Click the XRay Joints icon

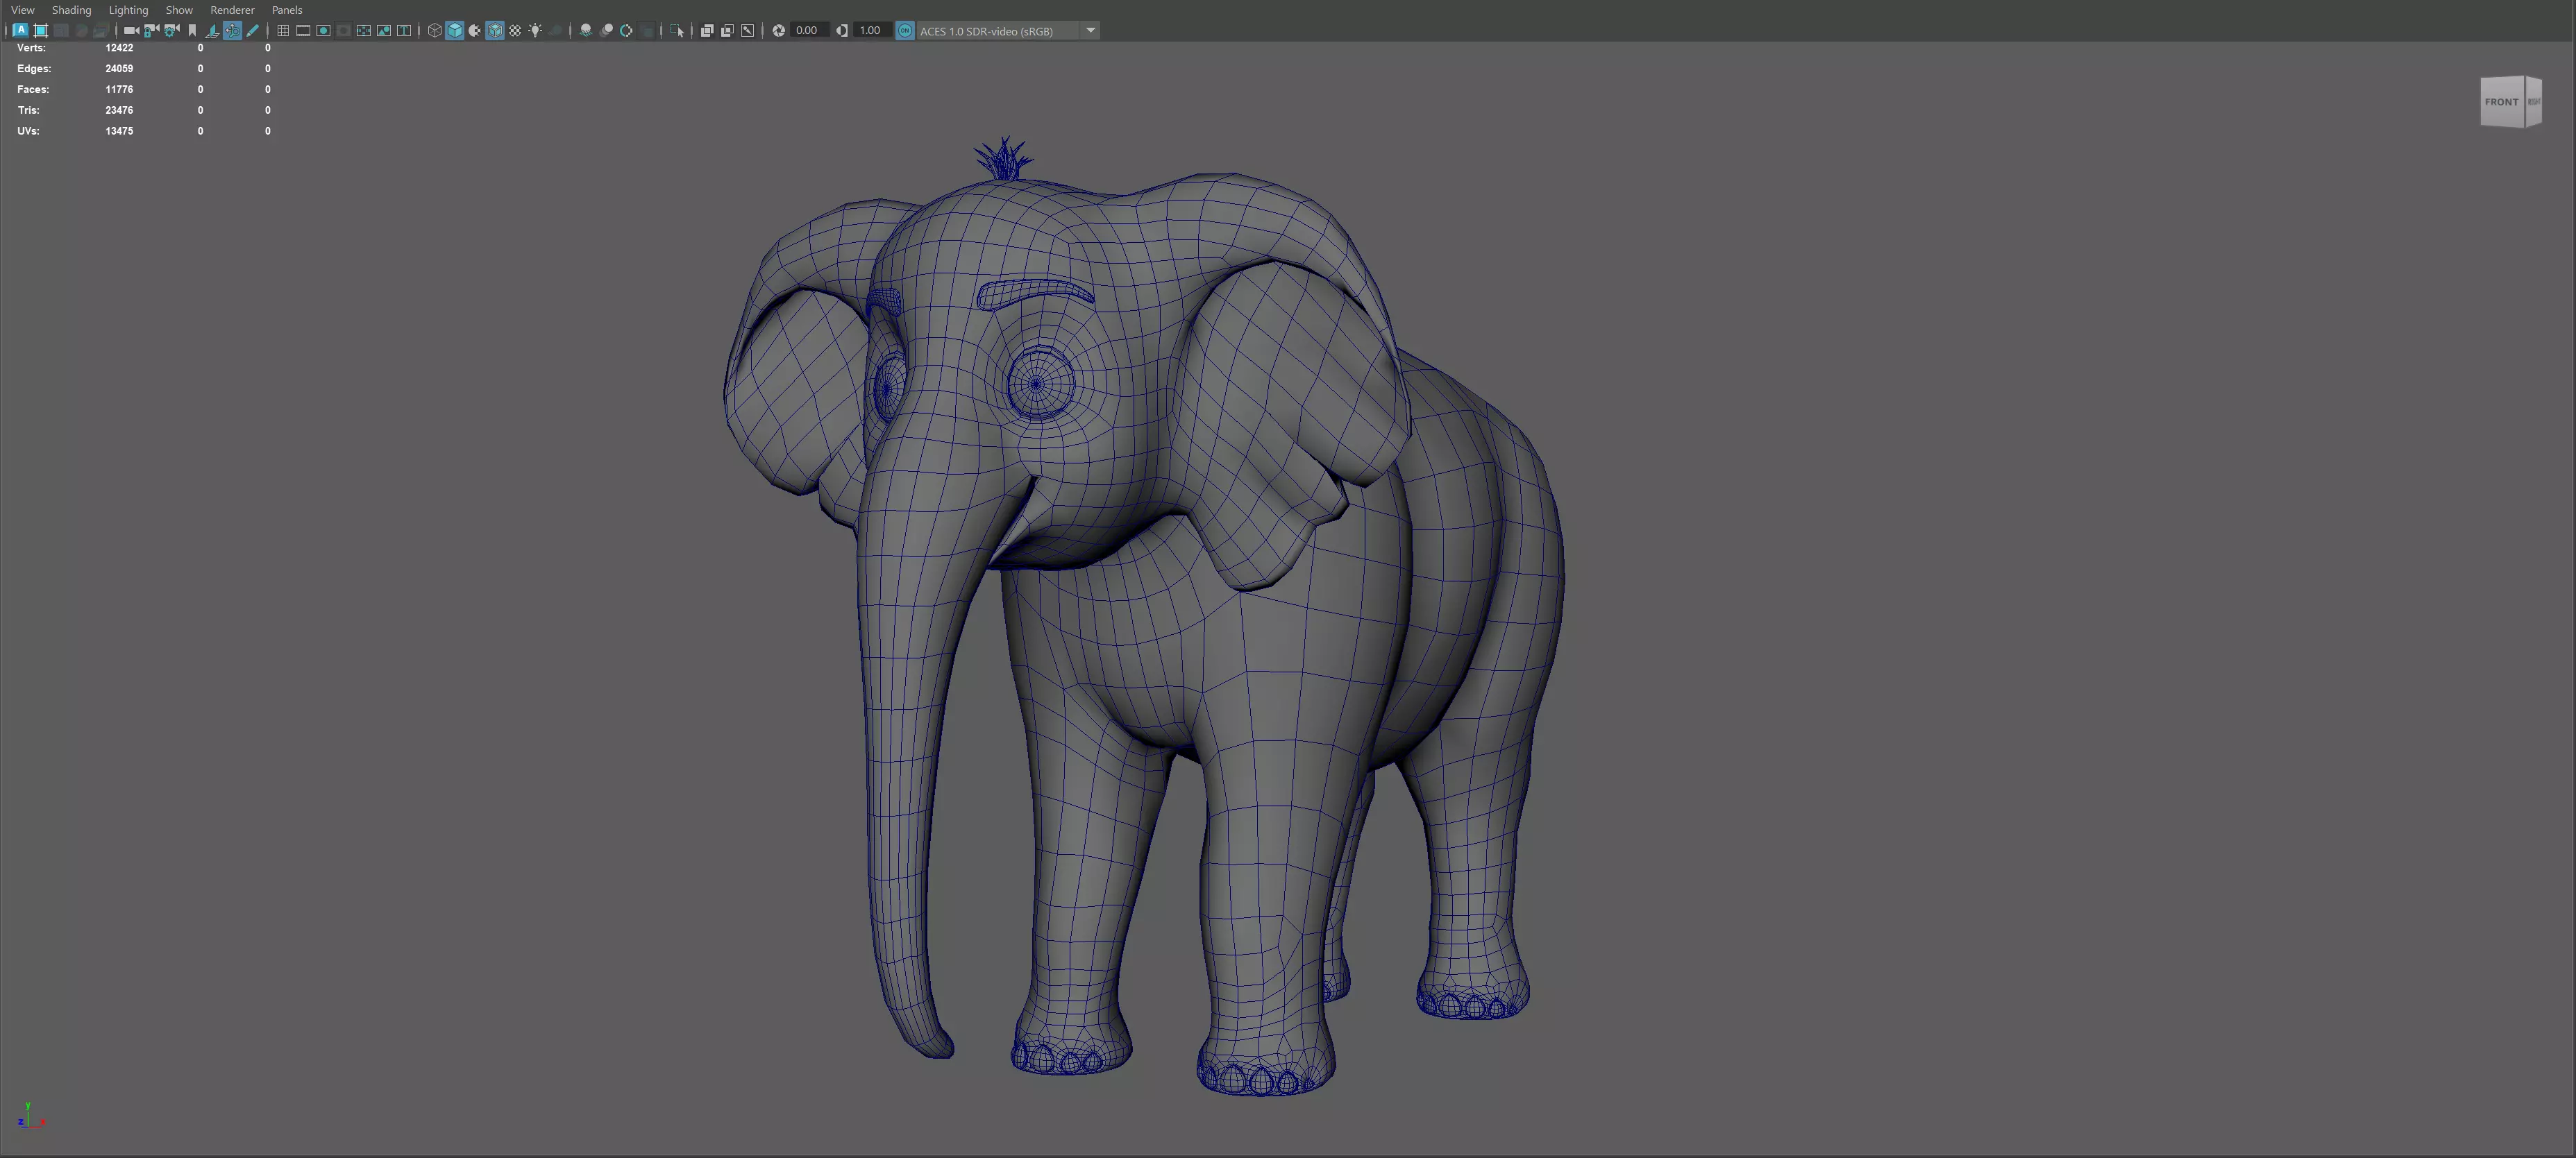coord(747,31)
